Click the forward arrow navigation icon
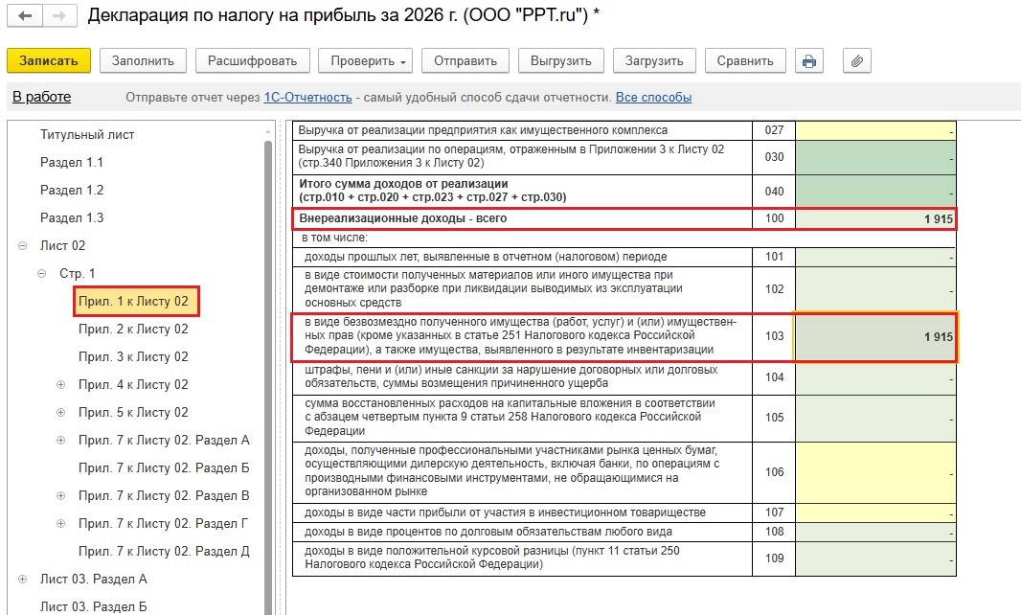Image resolution: width=1021 pixels, height=615 pixels. click(59, 16)
